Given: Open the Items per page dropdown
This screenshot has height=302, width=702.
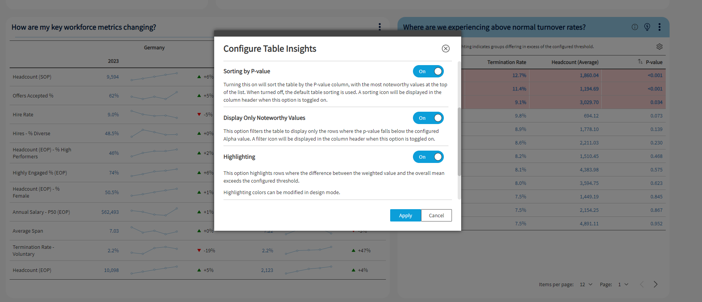Looking at the screenshot, I should [585, 284].
